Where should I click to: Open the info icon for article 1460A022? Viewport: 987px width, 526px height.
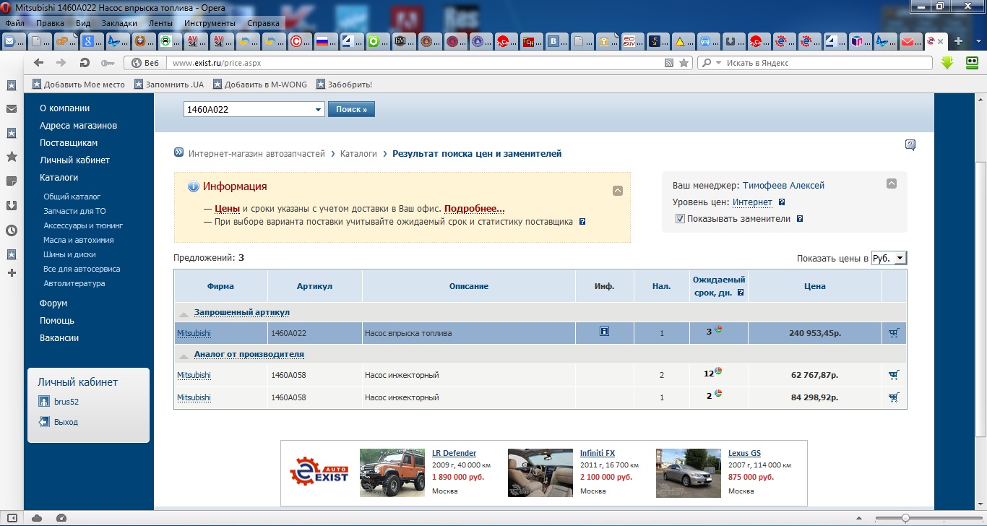(604, 332)
